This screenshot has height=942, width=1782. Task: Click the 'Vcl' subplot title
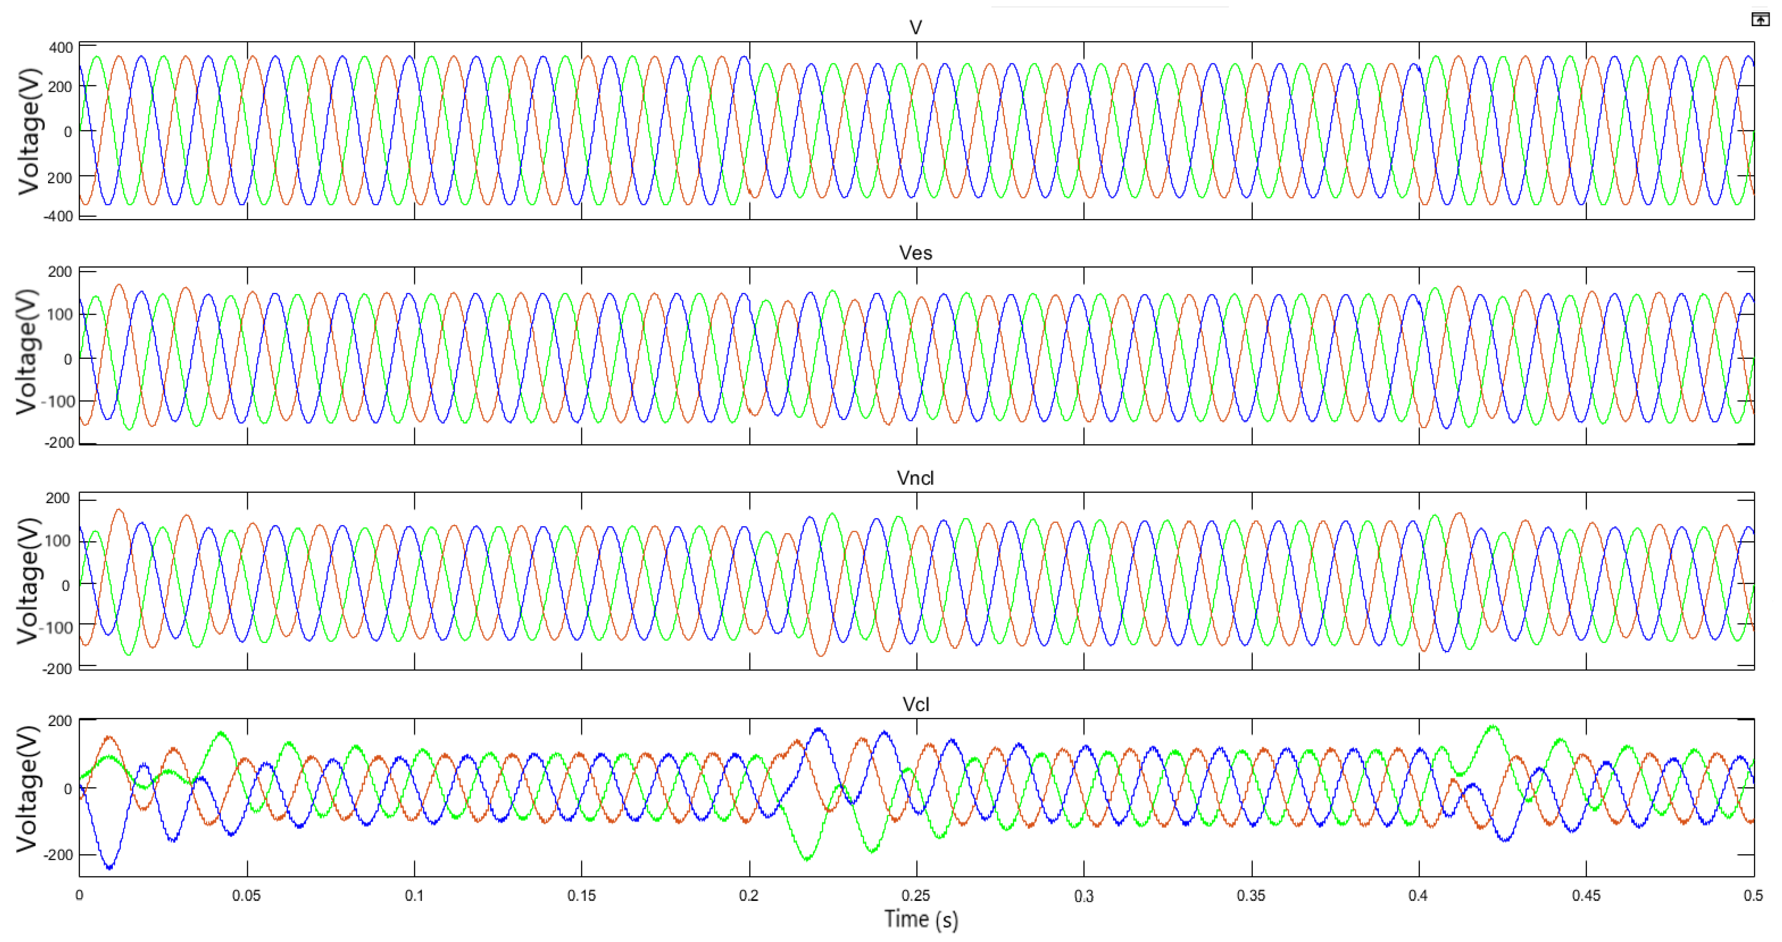click(x=915, y=705)
